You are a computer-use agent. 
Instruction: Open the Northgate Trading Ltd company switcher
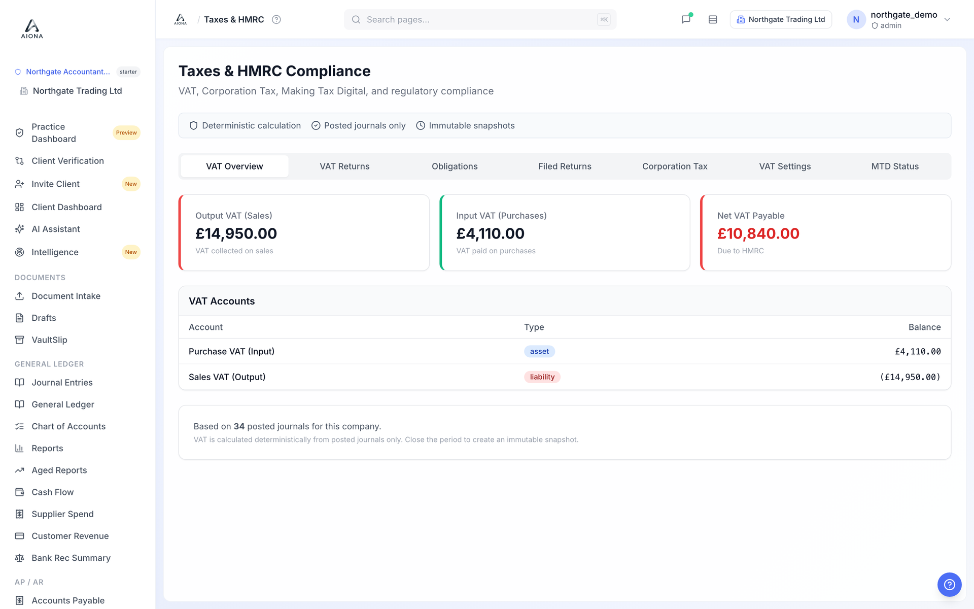(781, 19)
